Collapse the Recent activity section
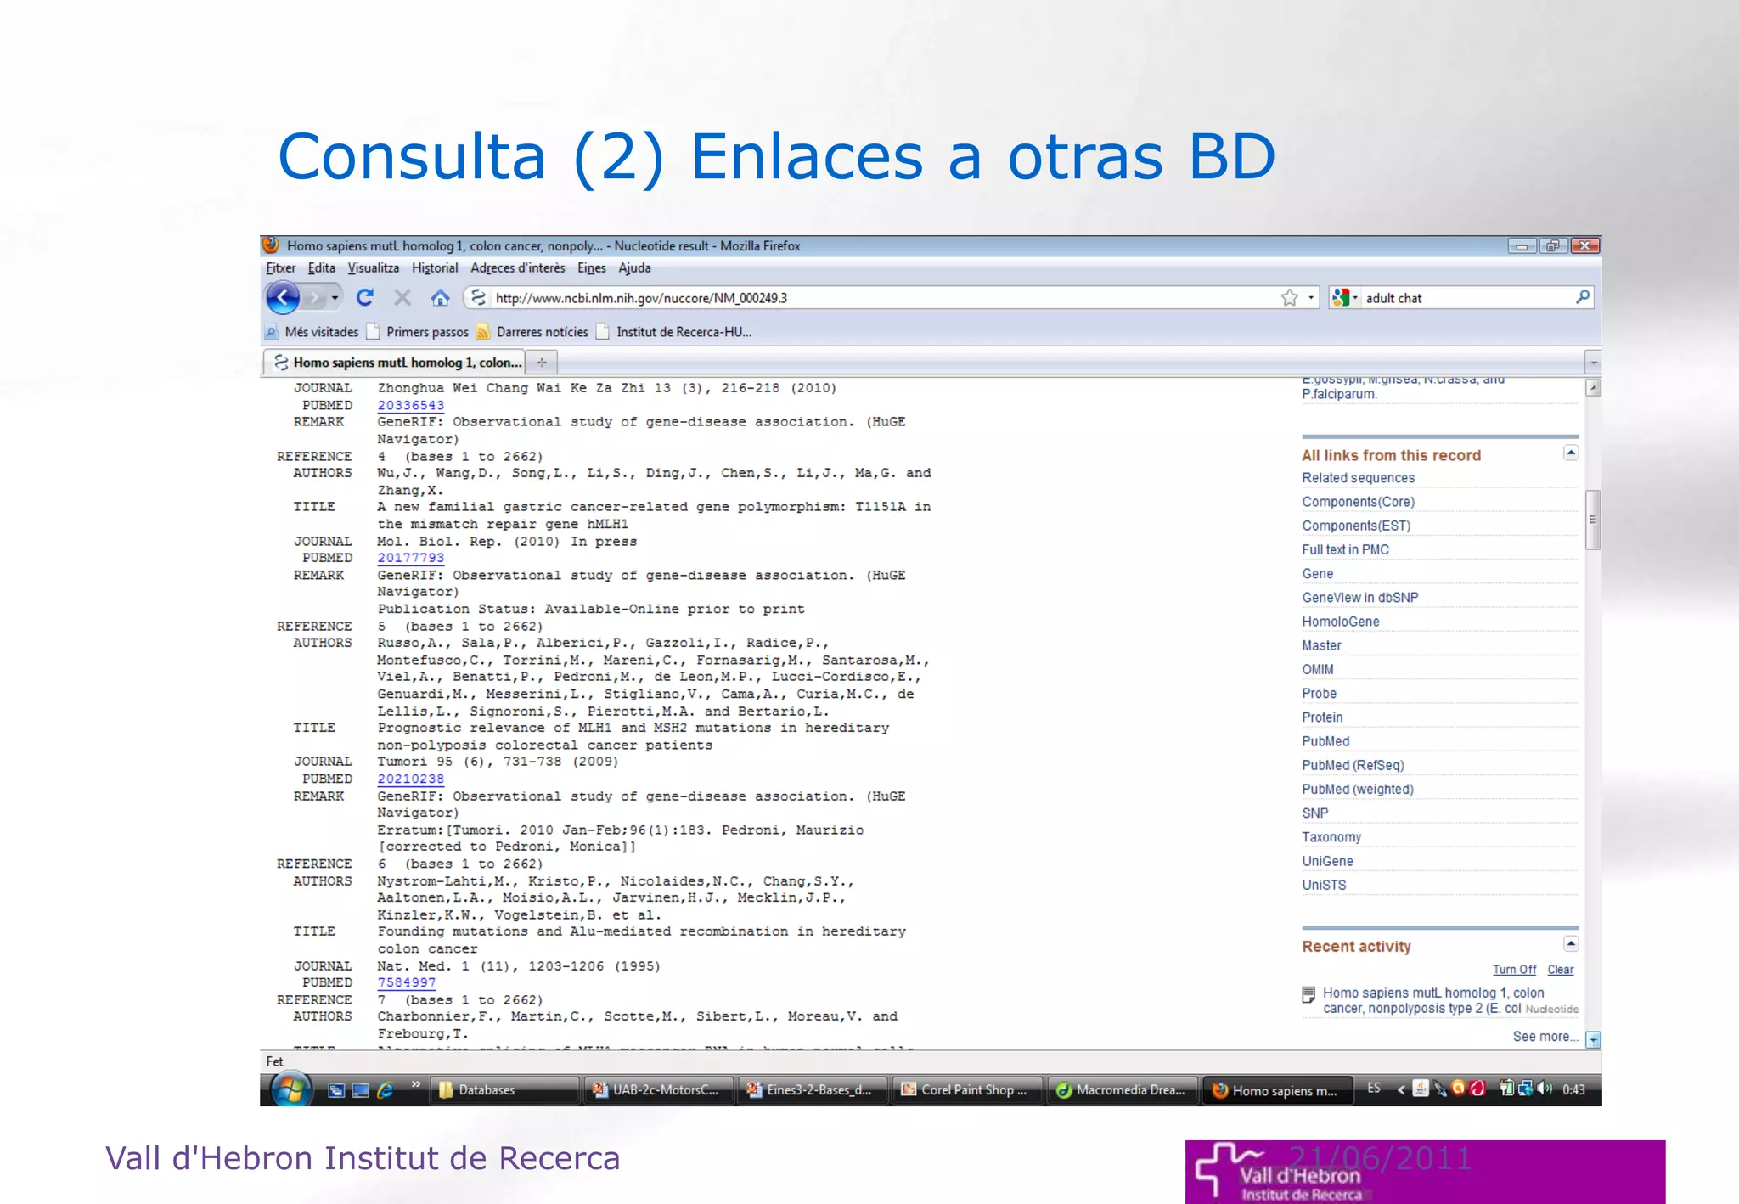Viewport: 1739px width, 1204px height. tap(1571, 944)
